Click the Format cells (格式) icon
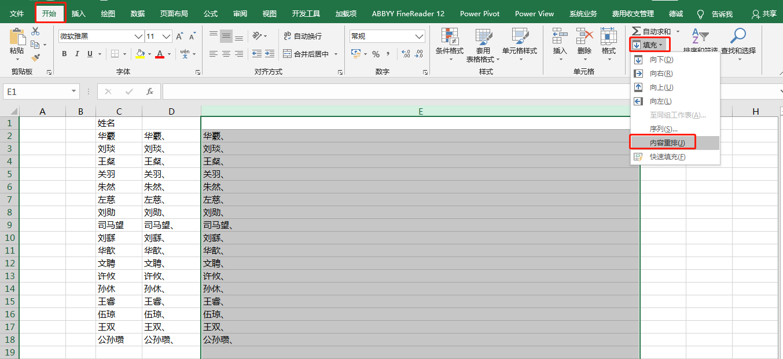This screenshot has width=783, height=359. pos(609,36)
